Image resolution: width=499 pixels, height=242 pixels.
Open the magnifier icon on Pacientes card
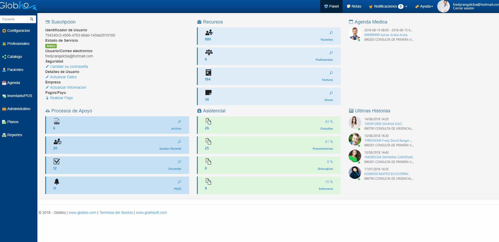(x=331, y=33)
